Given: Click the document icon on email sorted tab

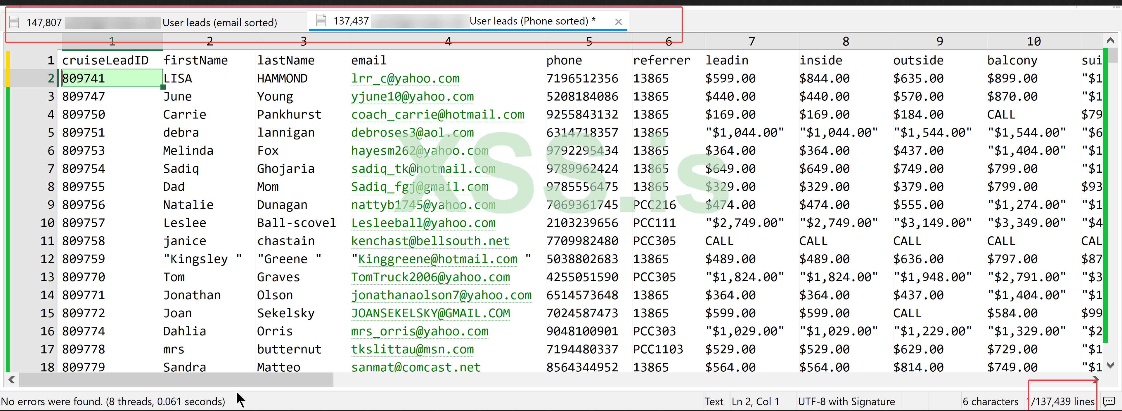Looking at the screenshot, I should tap(14, 22).
